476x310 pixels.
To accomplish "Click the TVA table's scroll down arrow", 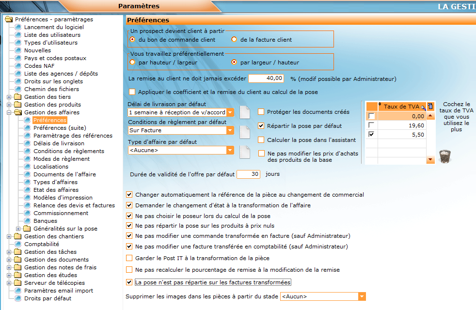I will coord(430,159).
